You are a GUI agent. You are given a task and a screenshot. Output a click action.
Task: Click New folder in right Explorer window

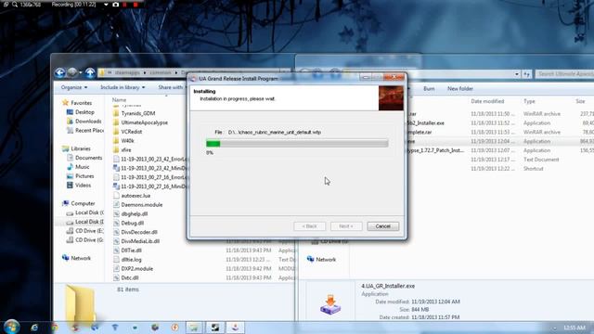pos(460,89)
